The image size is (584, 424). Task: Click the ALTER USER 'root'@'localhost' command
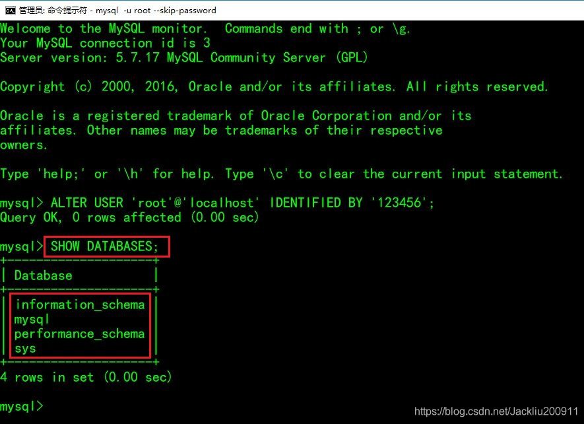242,203
